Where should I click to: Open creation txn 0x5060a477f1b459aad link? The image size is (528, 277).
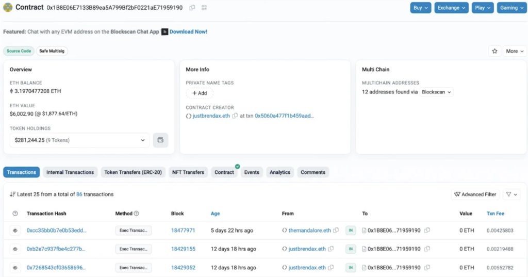click(284, 116)
